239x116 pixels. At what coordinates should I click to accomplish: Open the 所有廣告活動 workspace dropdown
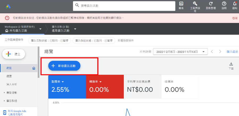click(23, 29)
